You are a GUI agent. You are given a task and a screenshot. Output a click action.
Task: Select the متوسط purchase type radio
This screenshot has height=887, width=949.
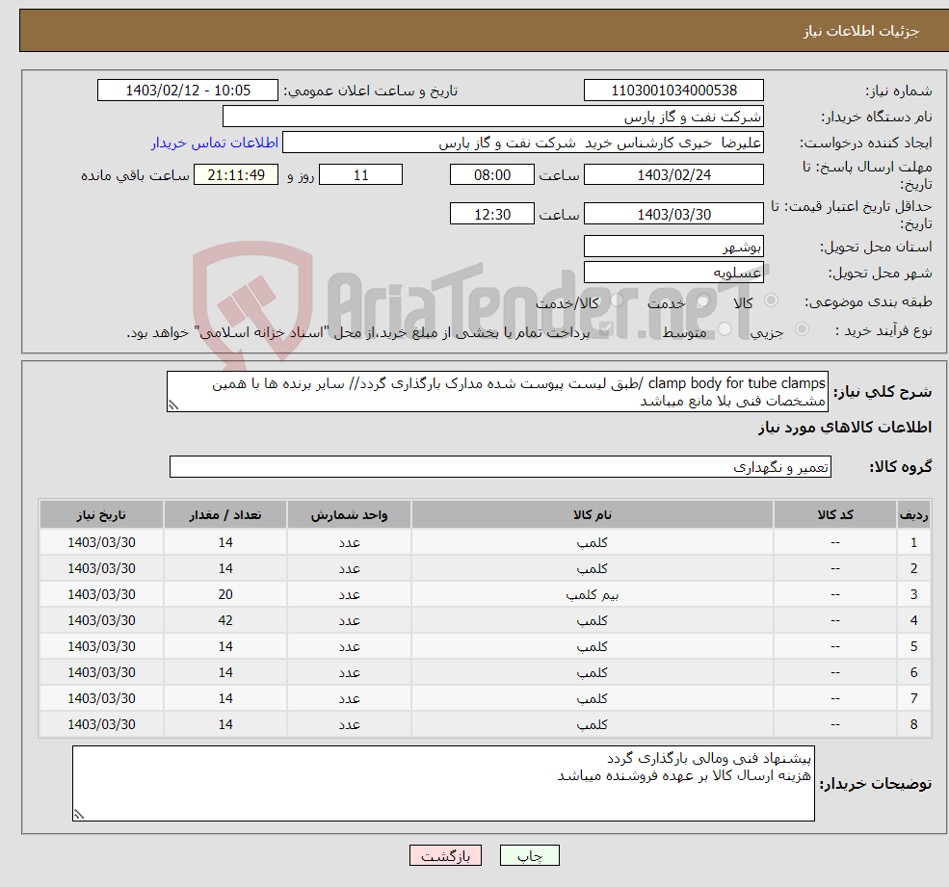(725, 329)
